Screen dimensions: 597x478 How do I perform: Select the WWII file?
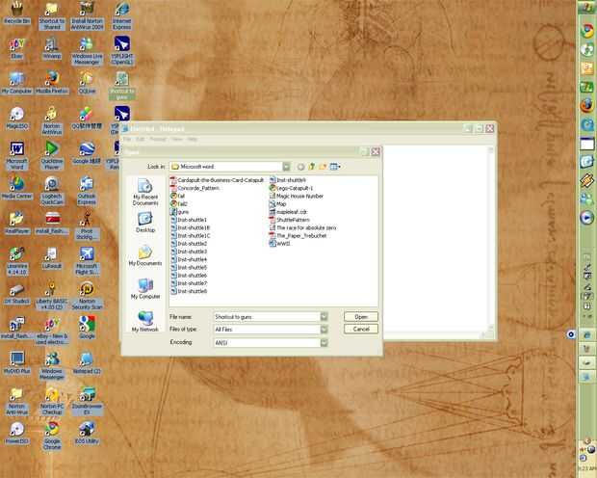pyautogui.click(x=280, y=244)
